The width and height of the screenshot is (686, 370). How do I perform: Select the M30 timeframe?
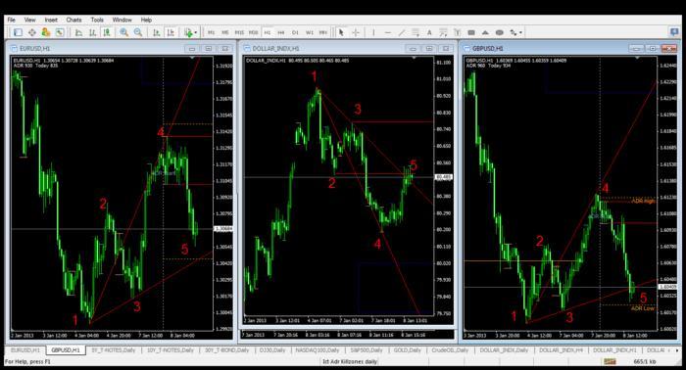click(253, 32)
